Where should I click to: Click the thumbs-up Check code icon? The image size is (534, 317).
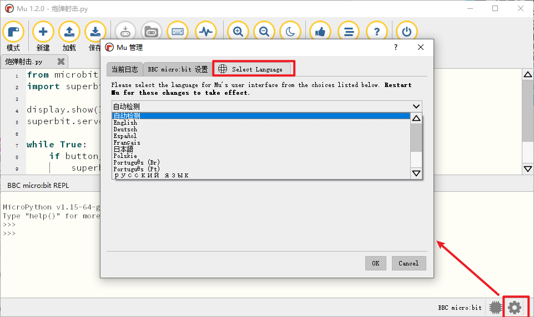pos(320,32)
